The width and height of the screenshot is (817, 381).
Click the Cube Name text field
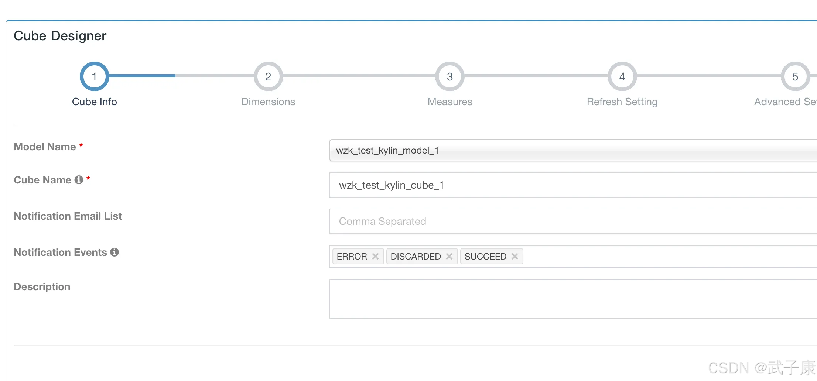pos(572,185)
